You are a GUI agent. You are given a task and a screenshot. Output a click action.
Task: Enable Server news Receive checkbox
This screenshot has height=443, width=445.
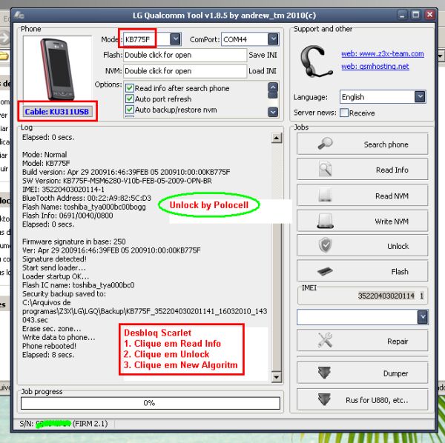344,113
